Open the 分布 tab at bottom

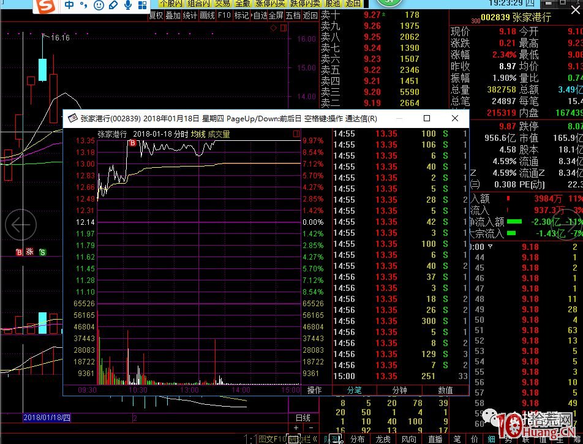tap(357, 439)
